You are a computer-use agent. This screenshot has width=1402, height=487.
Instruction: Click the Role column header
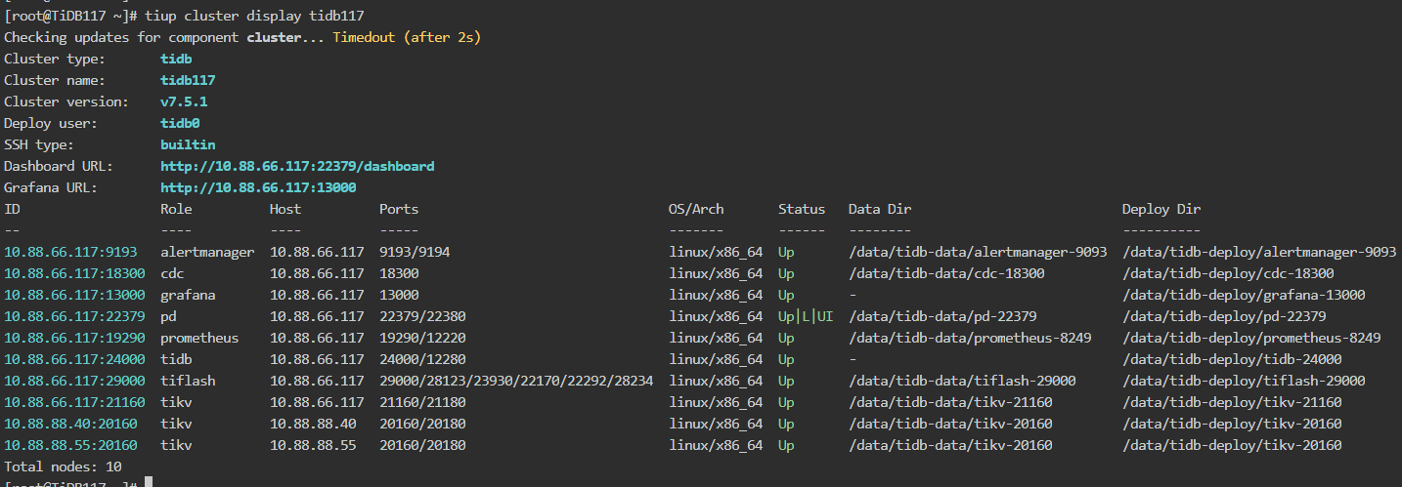(176, 209)
